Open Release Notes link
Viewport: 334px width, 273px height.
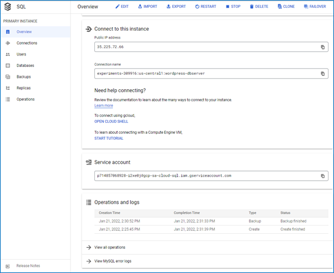pyautogui.click(x=28, y=266)
